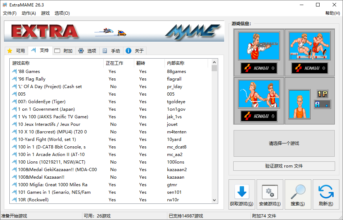The width and height of the screenshot is (343, 220).
Task: Click the document icon on the 手动 tab
Action: (105, 50)
